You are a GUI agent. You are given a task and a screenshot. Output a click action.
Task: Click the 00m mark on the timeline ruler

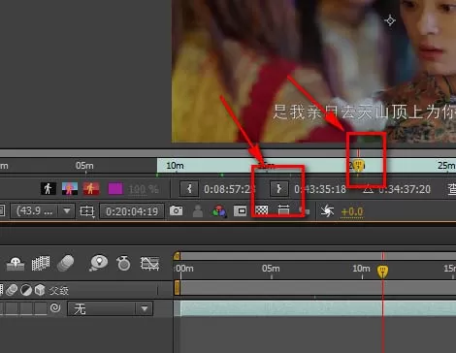point(184,269)
